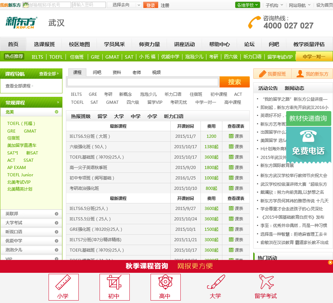This screenshot has width=333, height=303.
Task: Click 教材快递查询 green button
Action: tap(308, 118)
